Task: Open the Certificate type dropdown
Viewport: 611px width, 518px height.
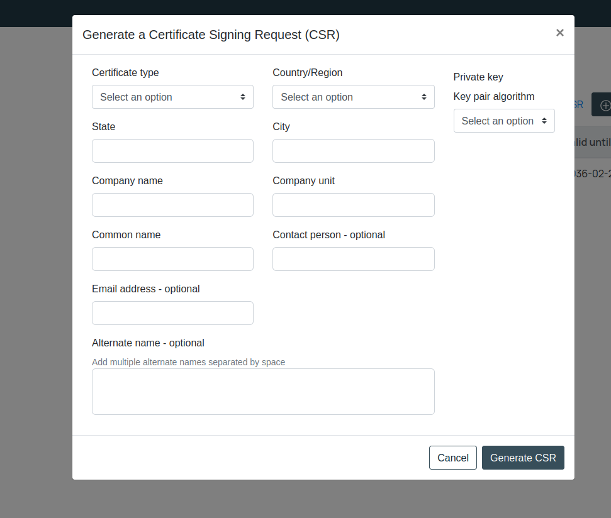Action: 172,97
